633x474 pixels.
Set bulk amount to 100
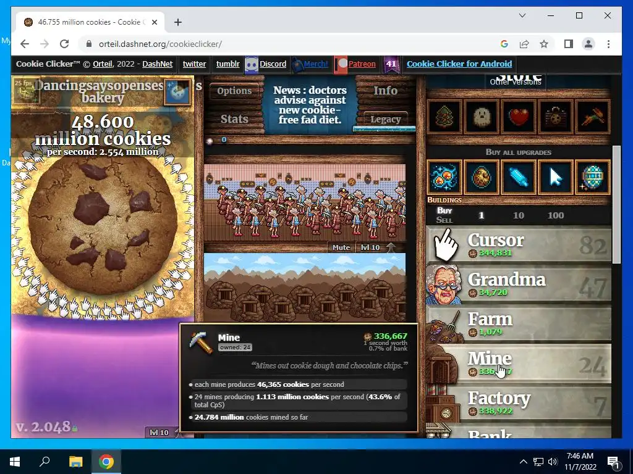pyautogui.click(x=556, y=215)
